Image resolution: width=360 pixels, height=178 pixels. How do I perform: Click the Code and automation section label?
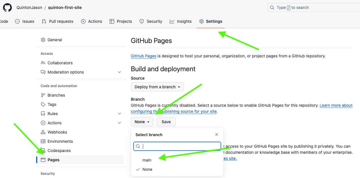click(59, 86)
